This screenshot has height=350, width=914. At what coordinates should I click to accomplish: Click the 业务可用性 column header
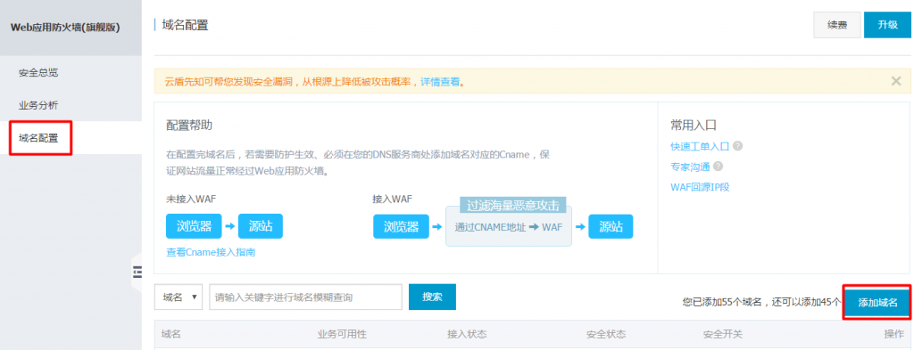coord(342,334)
